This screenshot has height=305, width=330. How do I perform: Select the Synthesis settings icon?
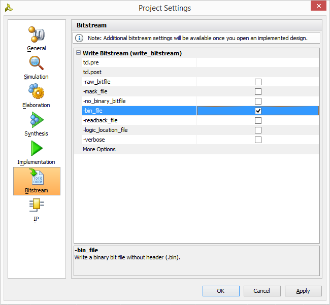(x=37, y=120)
